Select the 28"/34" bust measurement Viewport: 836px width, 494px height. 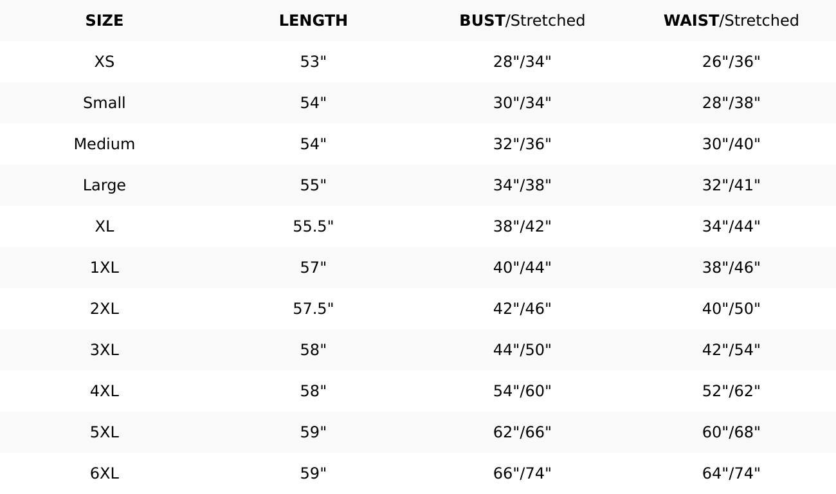coord(522,62)
